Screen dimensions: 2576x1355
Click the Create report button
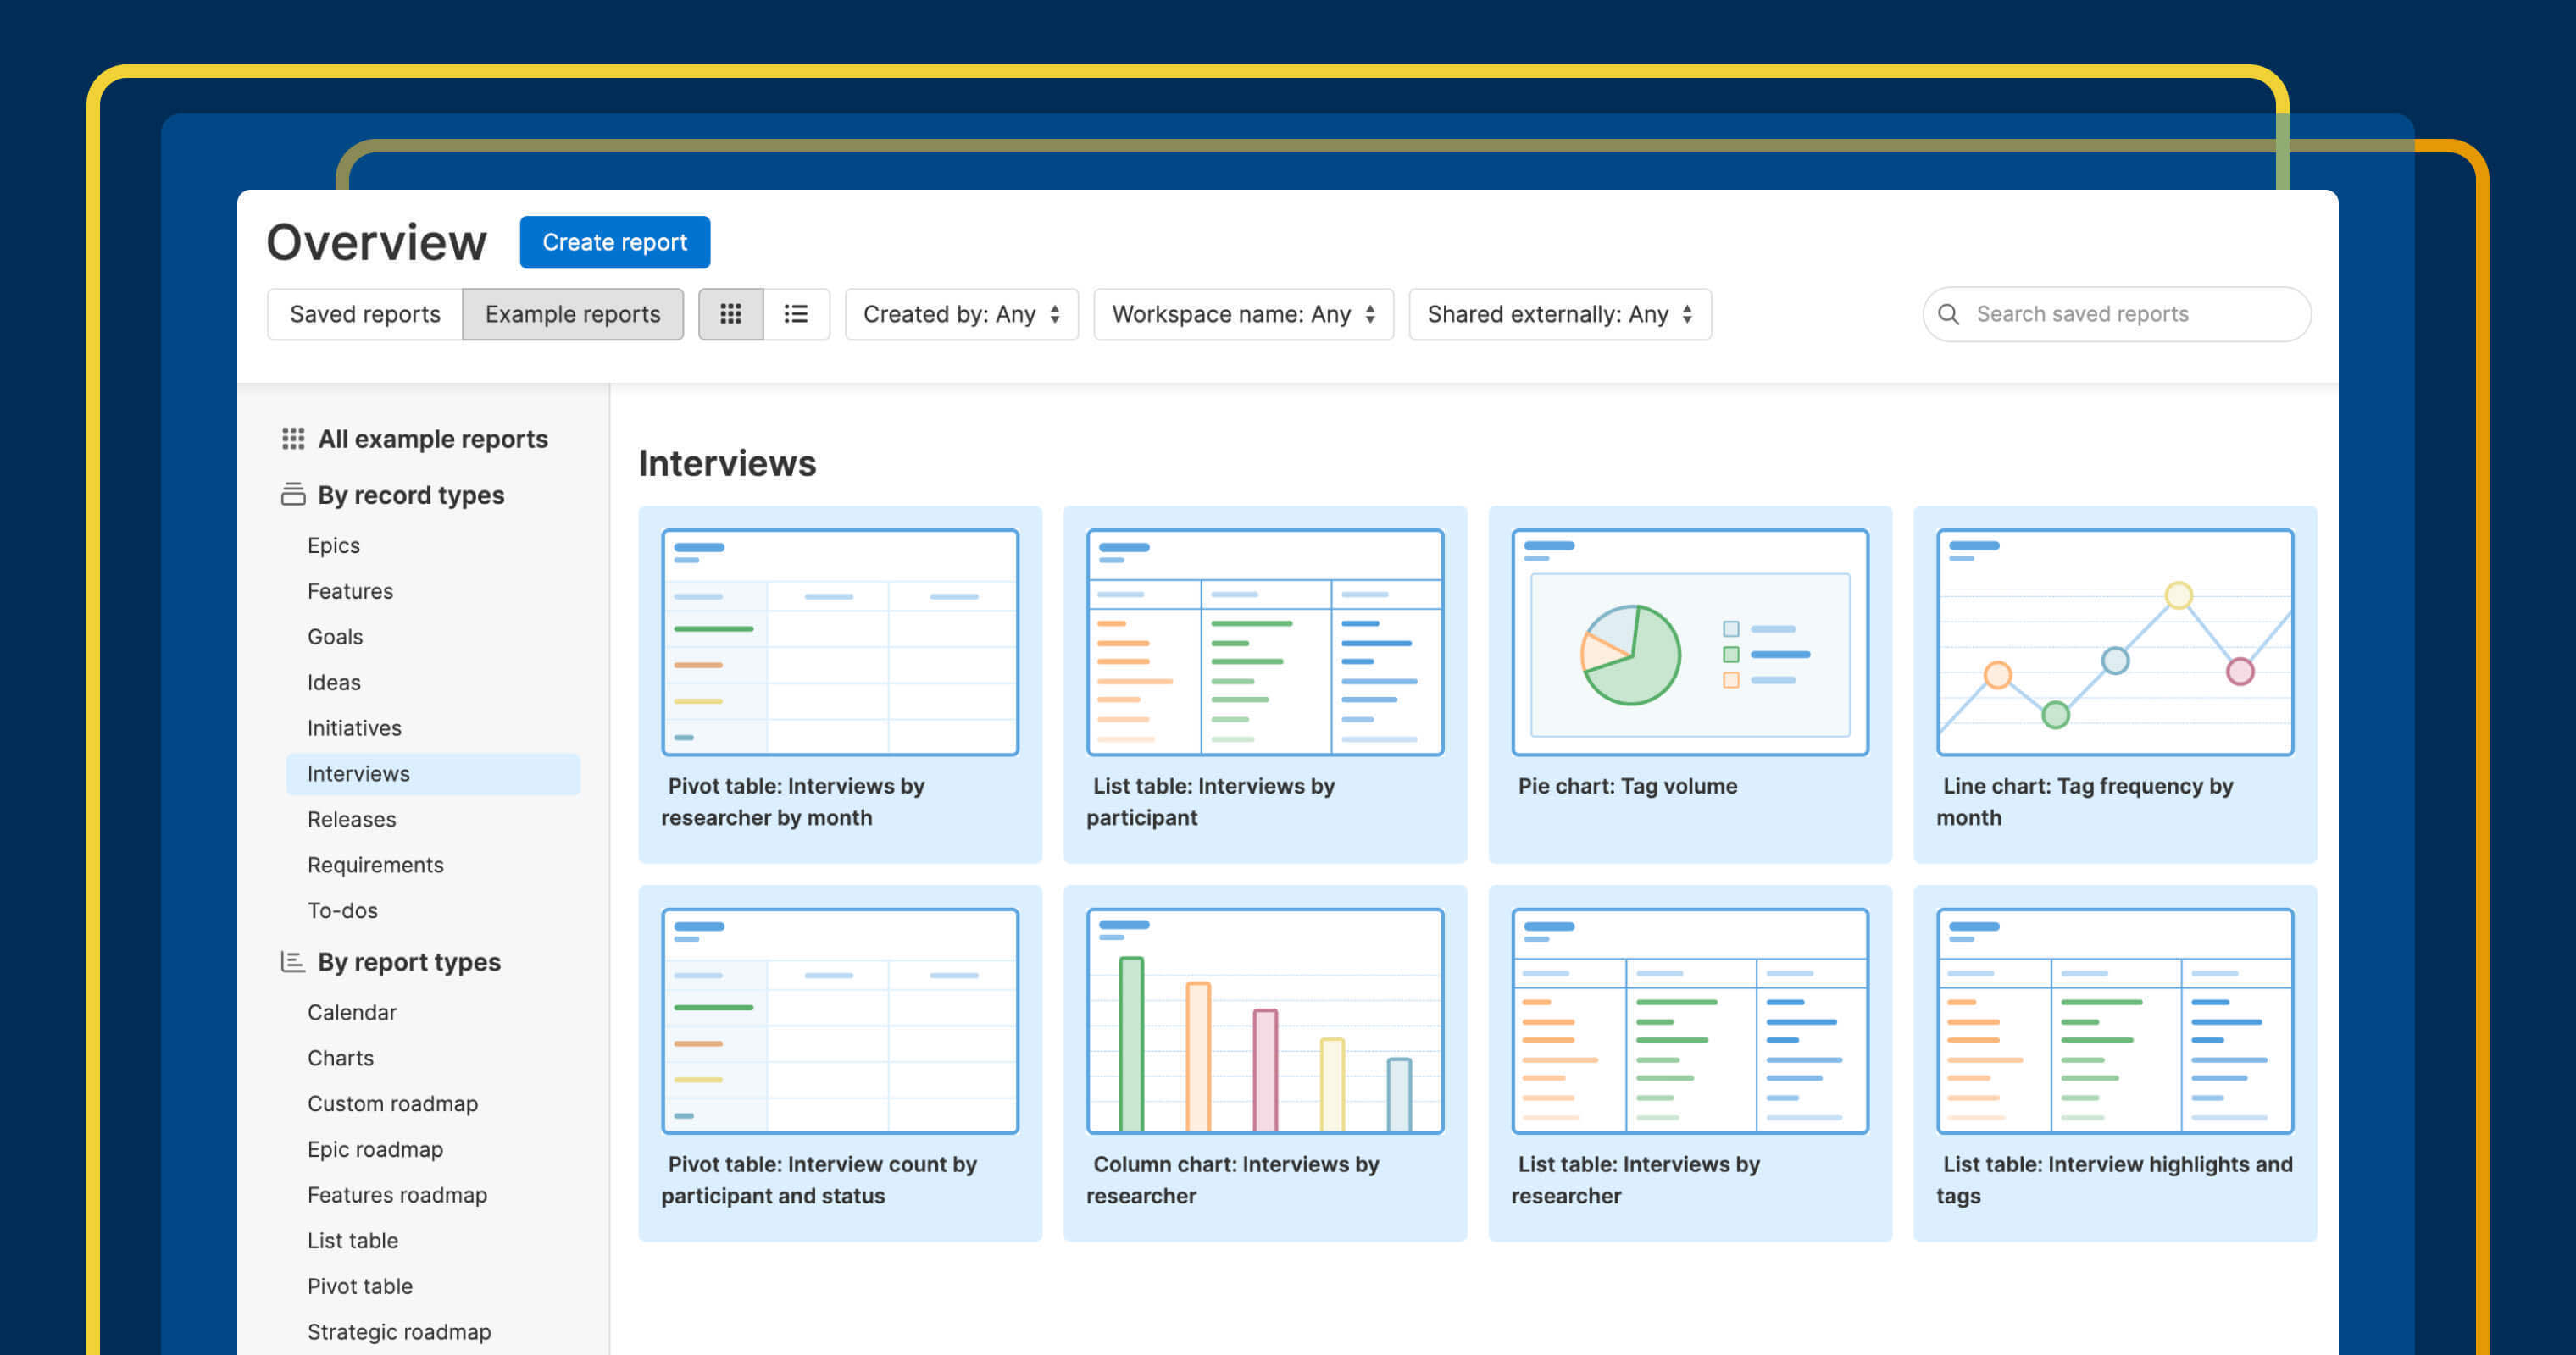(614, 242)
